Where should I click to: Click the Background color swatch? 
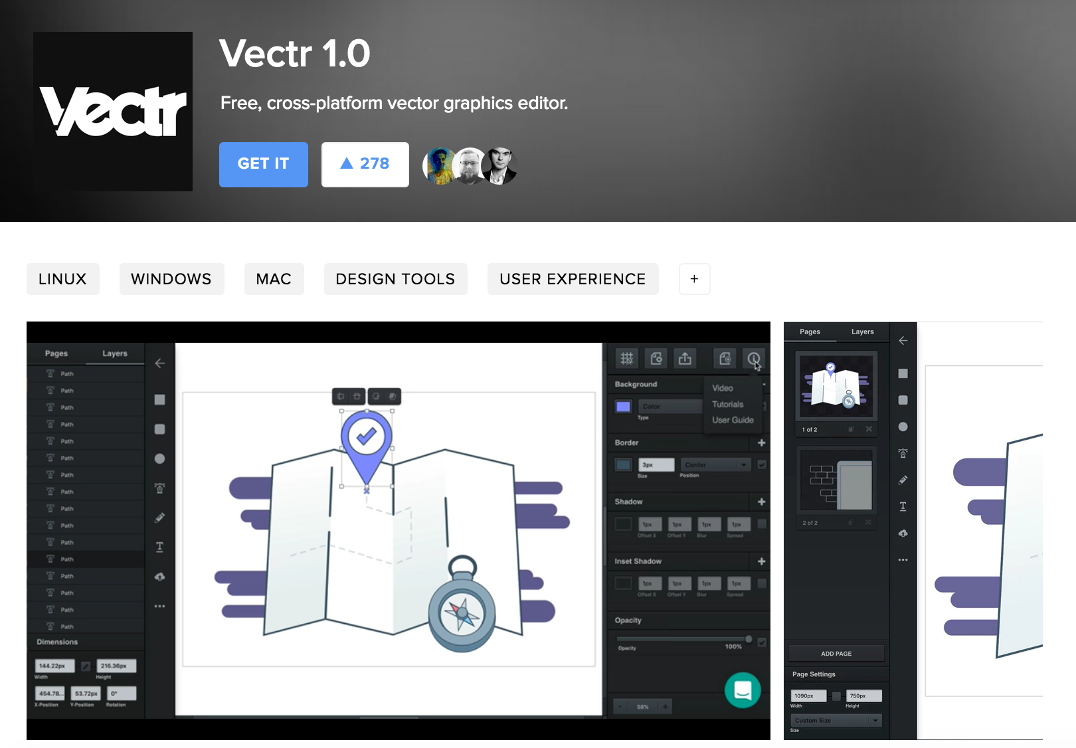(623, 407)
